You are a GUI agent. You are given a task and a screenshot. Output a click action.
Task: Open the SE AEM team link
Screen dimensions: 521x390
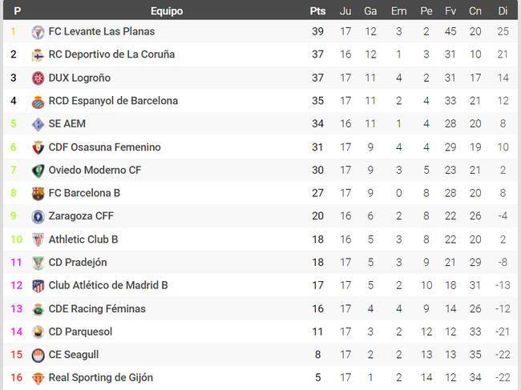click(67, 124)
